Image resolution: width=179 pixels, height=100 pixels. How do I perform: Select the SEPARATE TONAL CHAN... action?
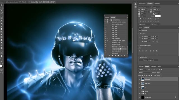pyautogui.click(x=119, y=22)
